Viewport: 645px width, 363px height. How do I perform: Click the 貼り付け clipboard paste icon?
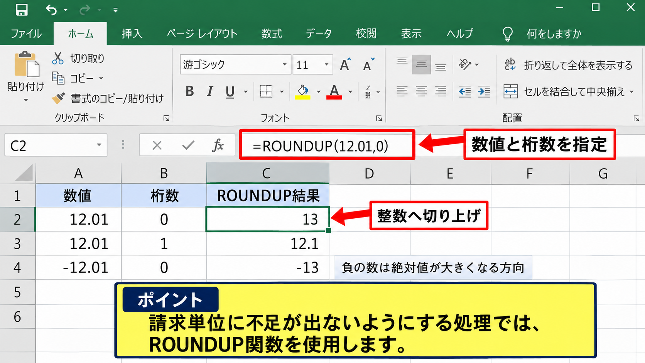click(x=27, y=64)
